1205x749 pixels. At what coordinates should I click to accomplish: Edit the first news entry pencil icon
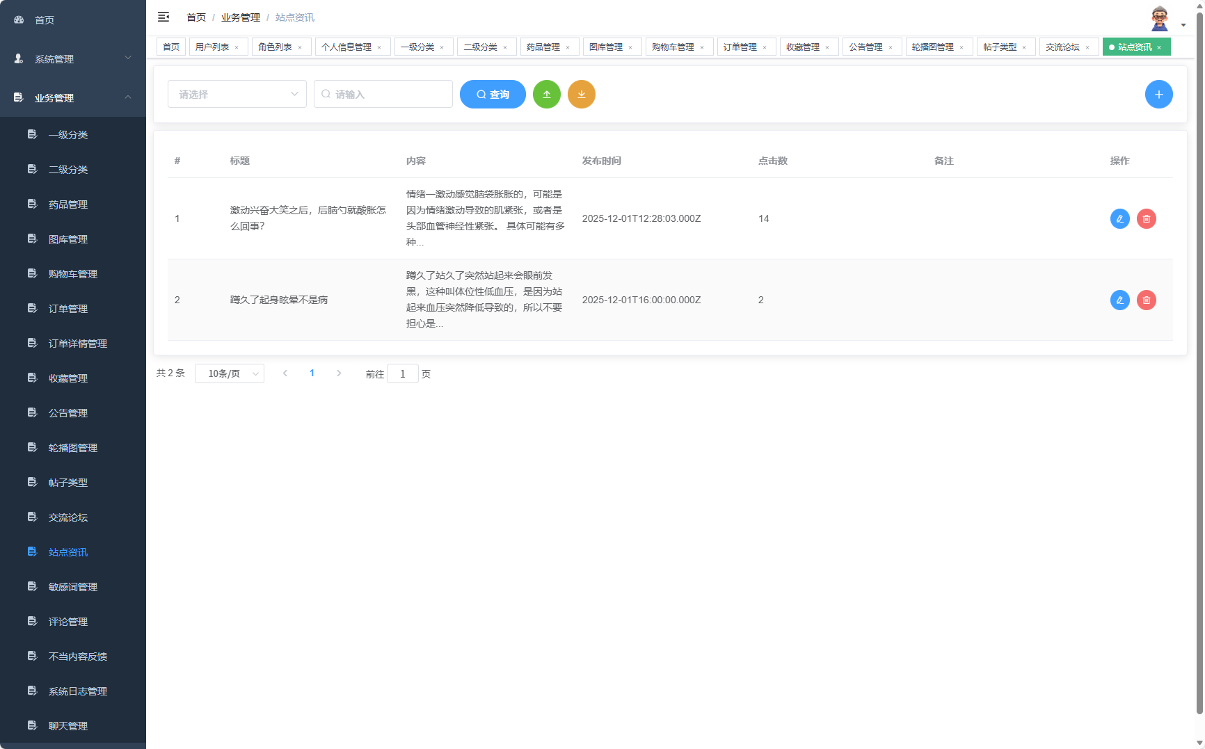[x=1119, y=218]
